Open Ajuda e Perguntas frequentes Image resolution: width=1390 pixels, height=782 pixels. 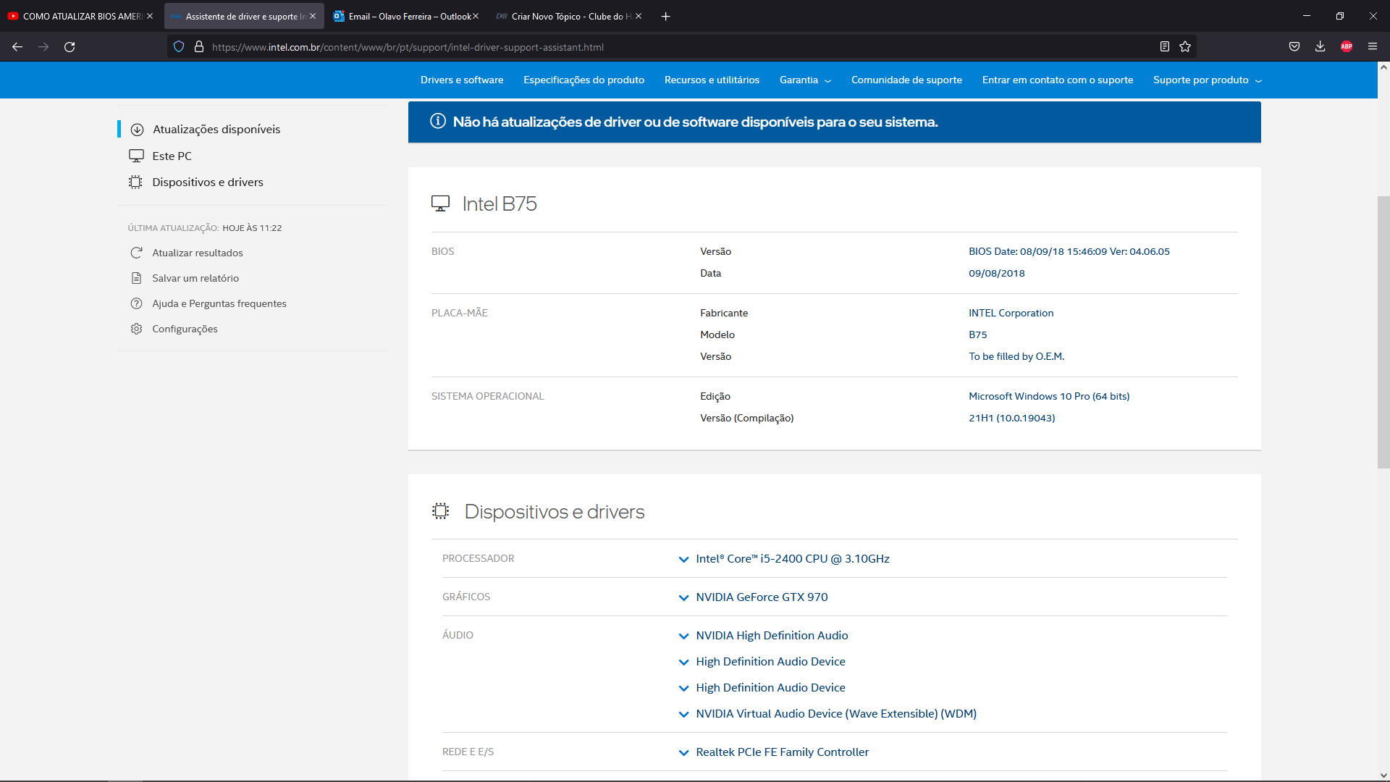click(x=219, y=304)
